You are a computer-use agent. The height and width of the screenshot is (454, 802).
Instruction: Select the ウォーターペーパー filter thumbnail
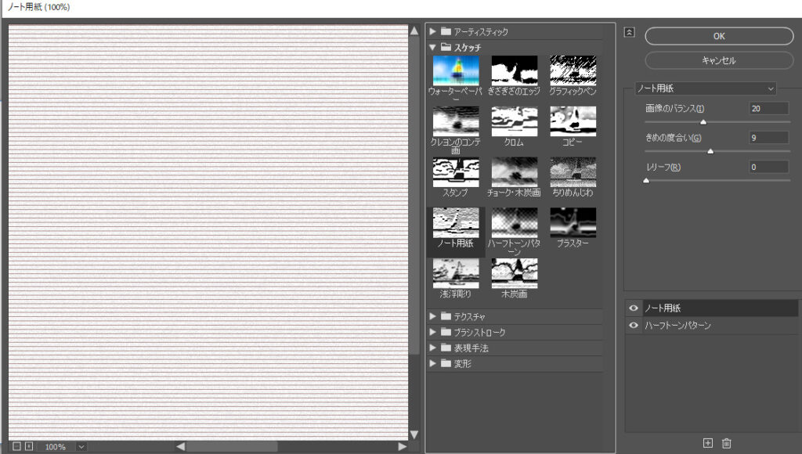click(456, 70)
